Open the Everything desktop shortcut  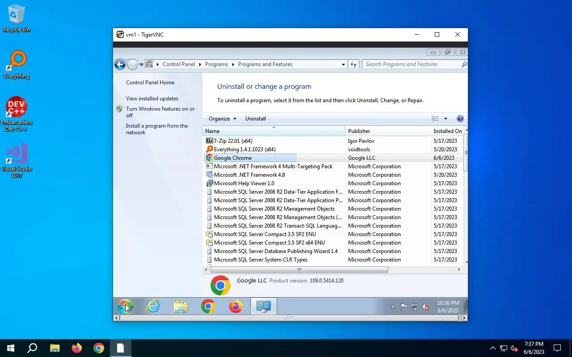click(x=17, y=65)
